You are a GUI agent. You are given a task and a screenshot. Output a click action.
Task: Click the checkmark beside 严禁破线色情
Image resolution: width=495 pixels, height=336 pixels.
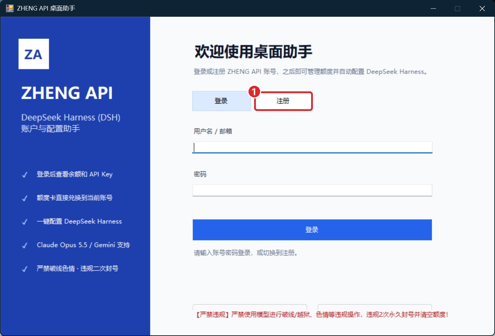(x=25, y=269)
